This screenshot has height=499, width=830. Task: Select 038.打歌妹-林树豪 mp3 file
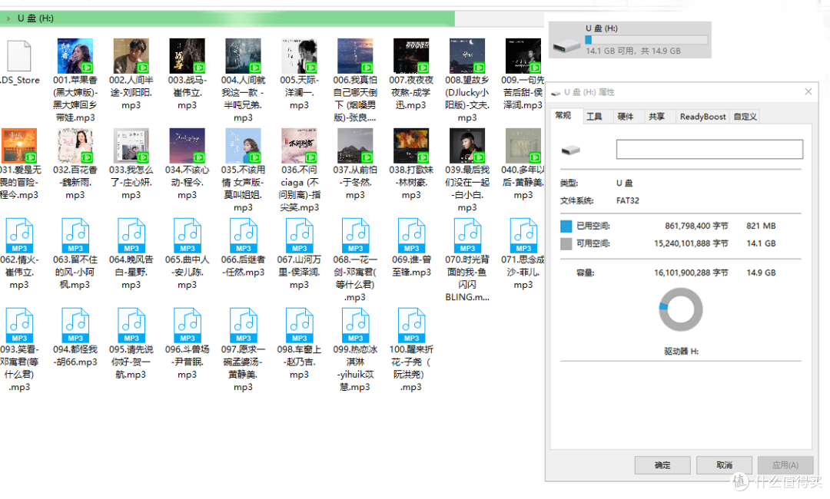click(x=411, y=145)
